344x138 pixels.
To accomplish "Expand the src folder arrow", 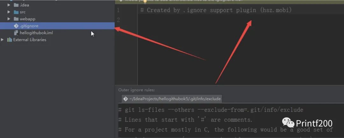I will point(9,12).
